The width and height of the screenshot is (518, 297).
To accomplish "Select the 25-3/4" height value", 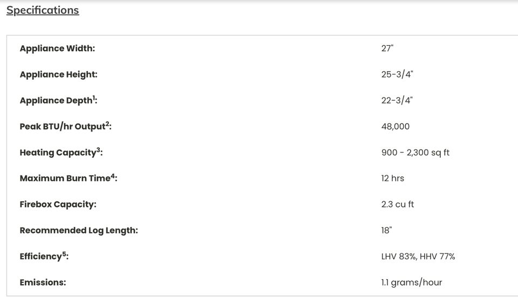I will (x=397, y=74).
